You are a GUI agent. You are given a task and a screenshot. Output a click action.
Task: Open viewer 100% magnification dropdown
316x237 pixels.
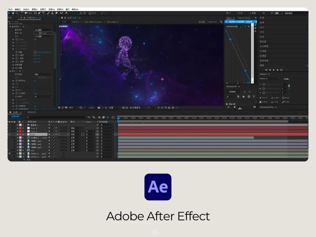(73, 108)
